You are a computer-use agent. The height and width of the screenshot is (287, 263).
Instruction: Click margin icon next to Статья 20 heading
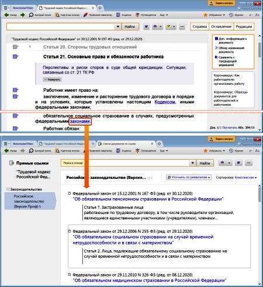click(x=16, y=47)
